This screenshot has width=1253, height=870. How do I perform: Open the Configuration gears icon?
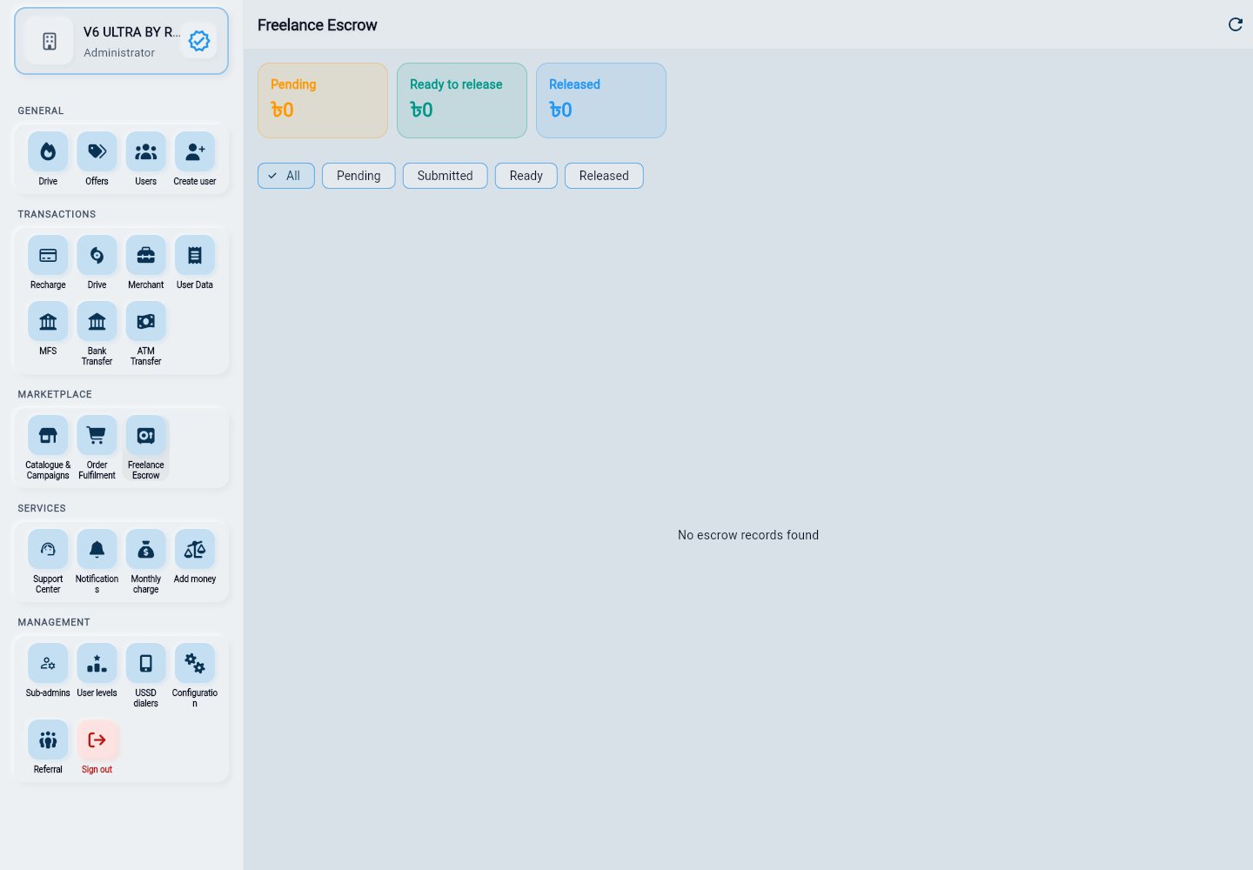click(x=194, y=664)
